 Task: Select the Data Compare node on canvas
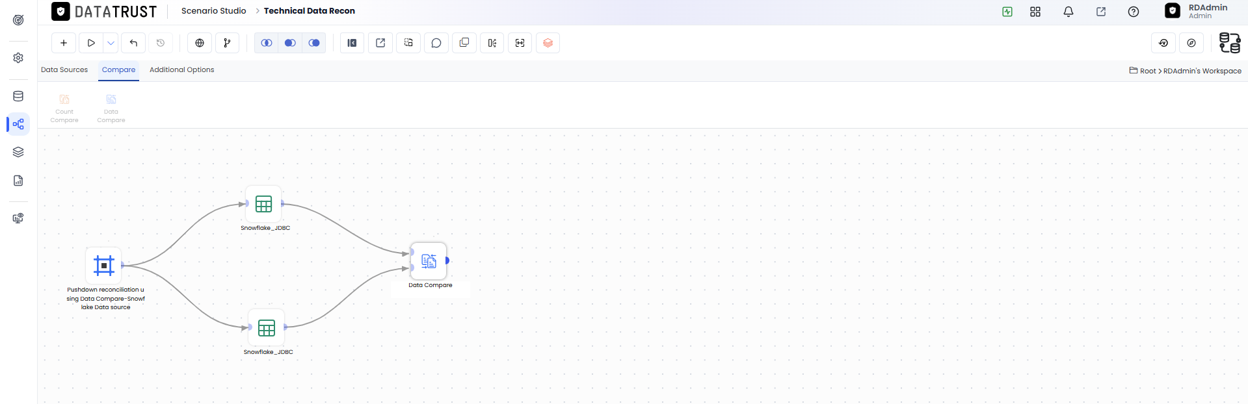point(429,261)
